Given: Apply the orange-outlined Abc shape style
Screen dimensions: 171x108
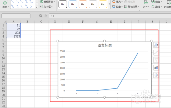Looking at the screenshot, I should tap(83, 4).
